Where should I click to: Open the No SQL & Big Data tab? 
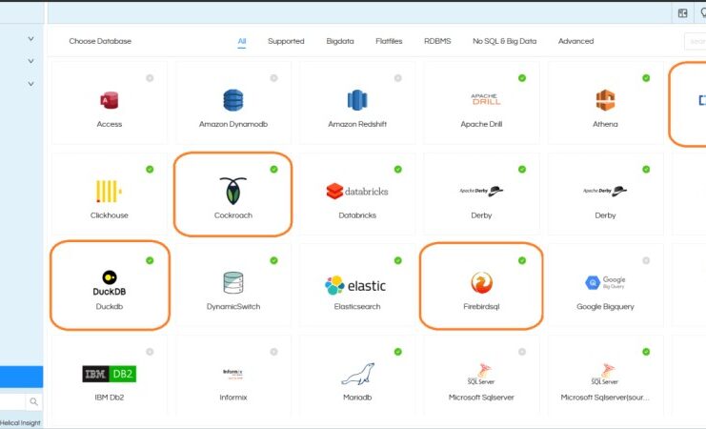tap(505, 41)
